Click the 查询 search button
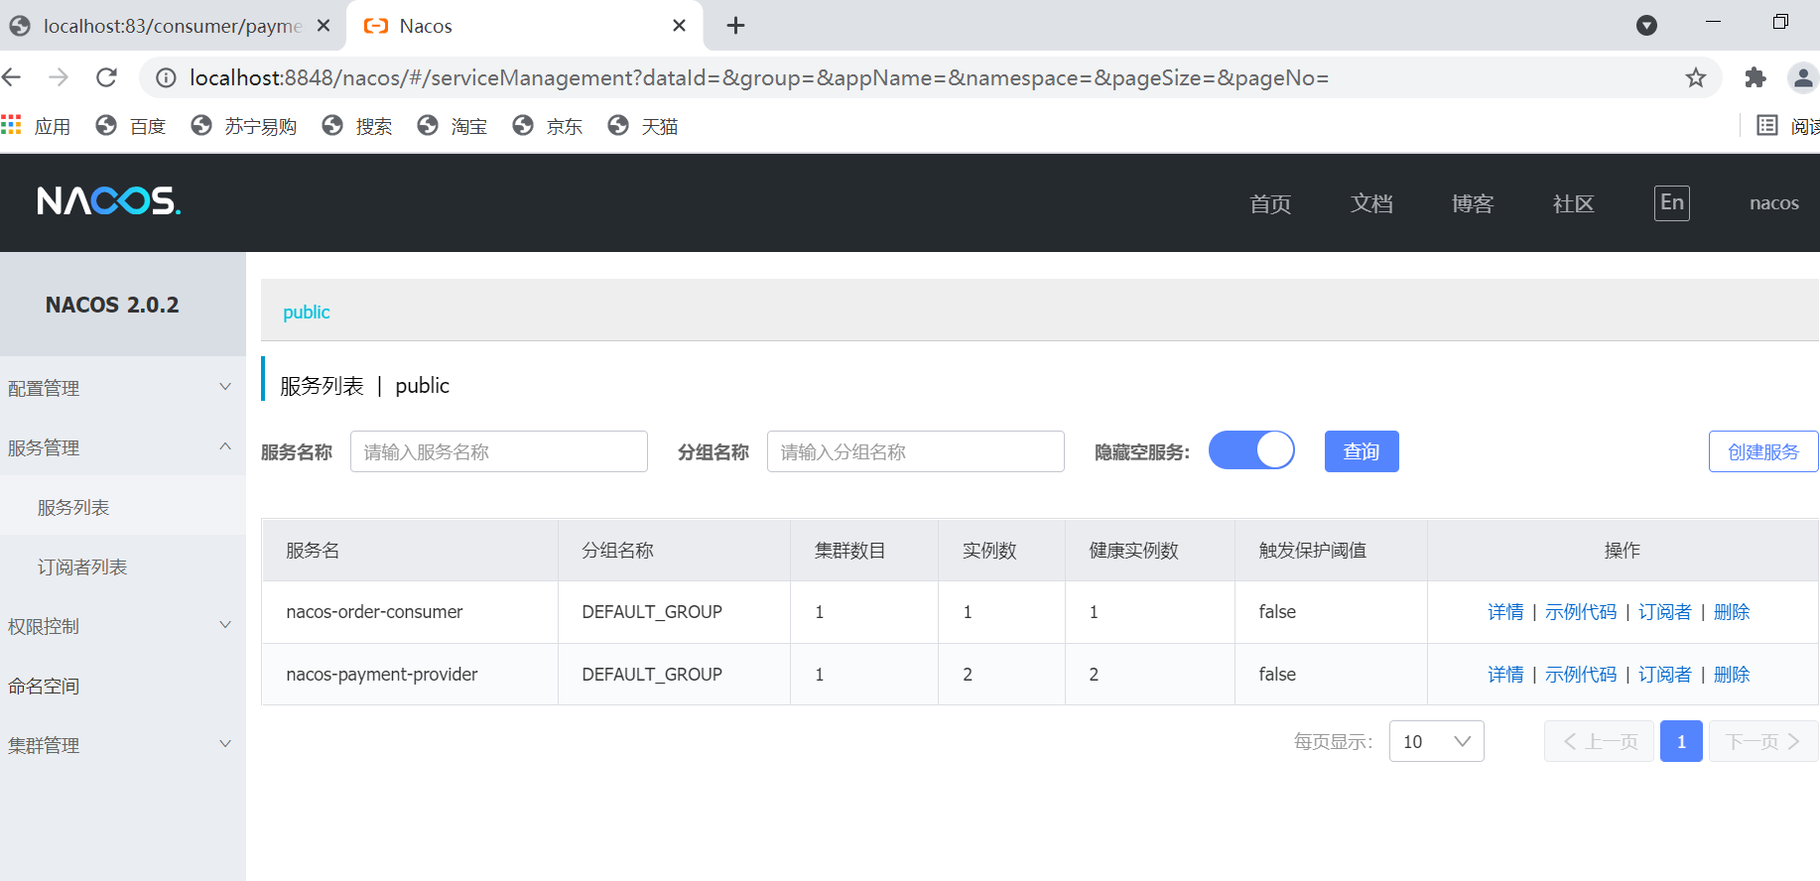1820x881 pixels. pyautogui.click(x=1362, y=451)
